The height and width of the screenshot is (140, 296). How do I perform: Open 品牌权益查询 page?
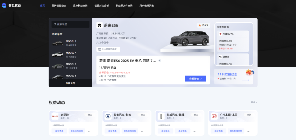80,6
